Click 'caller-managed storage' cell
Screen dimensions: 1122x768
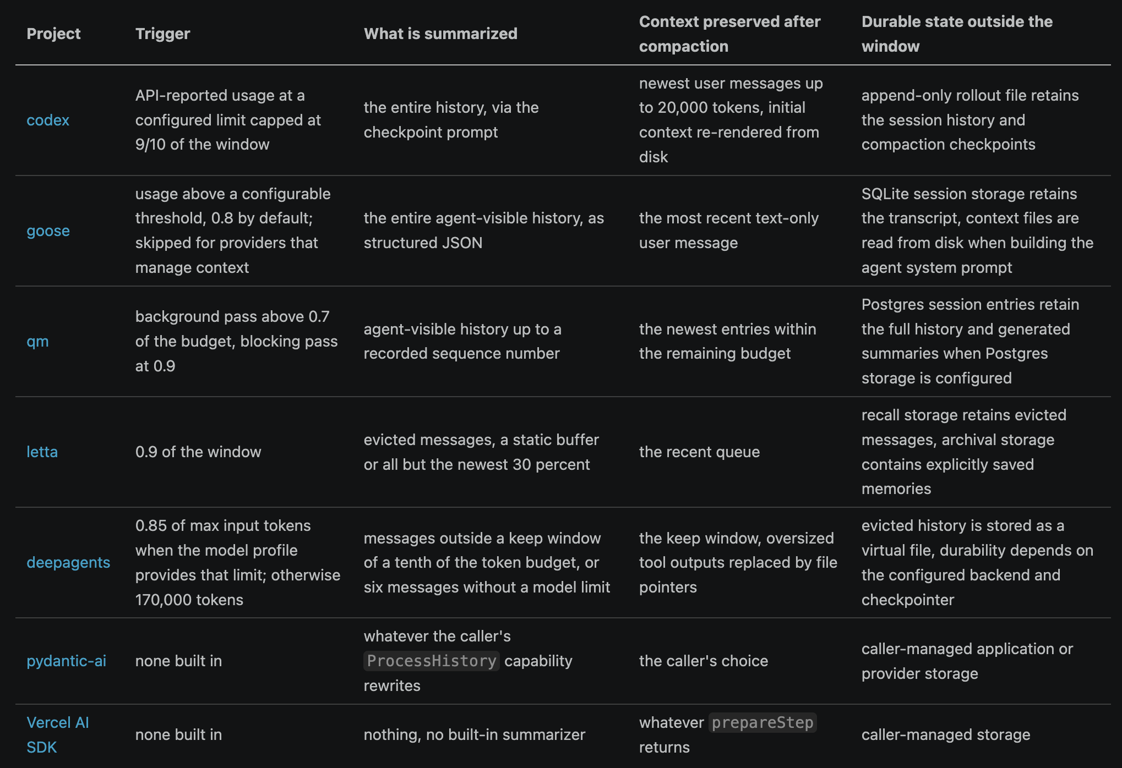(945, 734)
